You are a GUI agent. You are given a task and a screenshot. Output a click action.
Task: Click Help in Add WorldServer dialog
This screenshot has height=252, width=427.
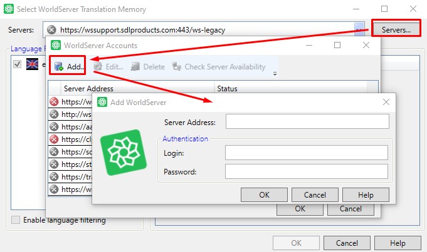366,194
